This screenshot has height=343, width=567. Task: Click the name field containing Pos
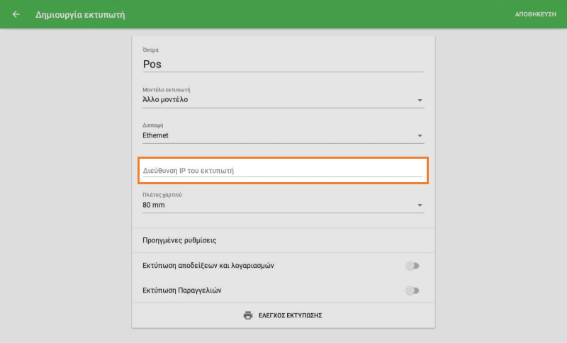coord(282,64)
